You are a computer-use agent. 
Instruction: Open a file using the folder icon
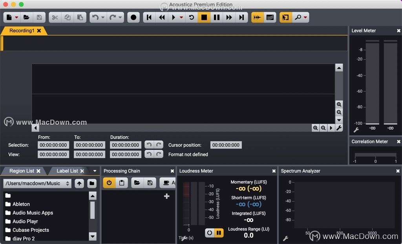coord(26,17)
